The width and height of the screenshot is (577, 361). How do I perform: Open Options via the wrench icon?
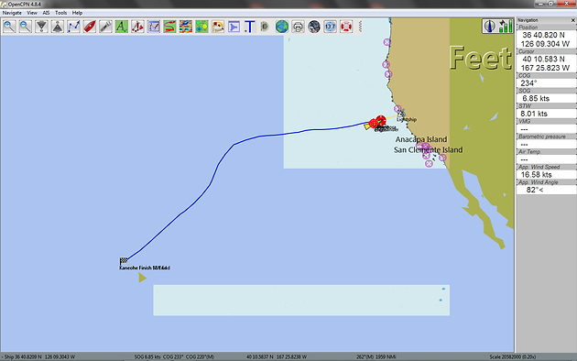(x=105, y=27)
